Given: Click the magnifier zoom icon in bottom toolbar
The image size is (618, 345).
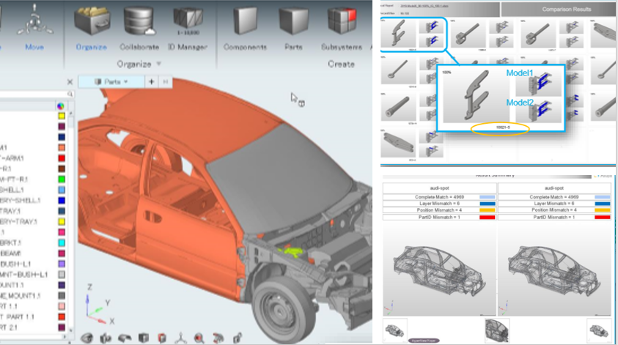Looking at the screenshot, I should 199,338.
